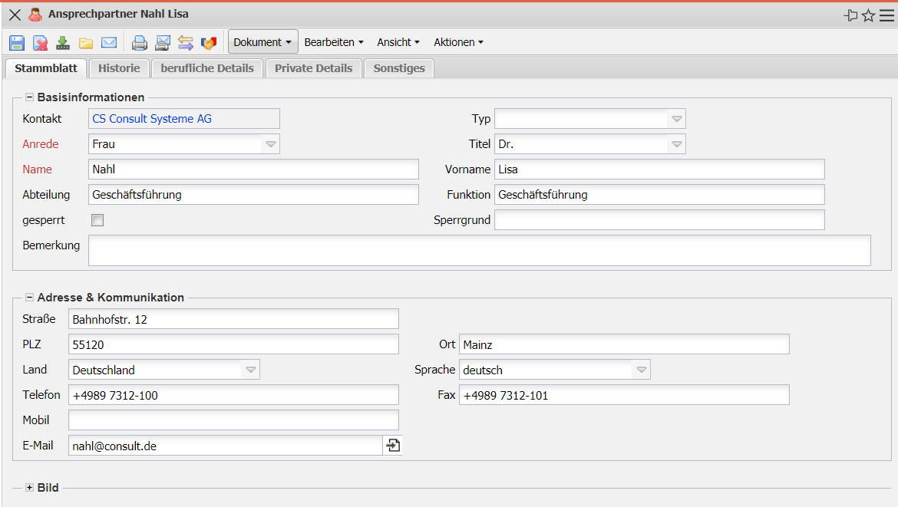
Task: Open the Private Details tab
Action: (313, 68)
